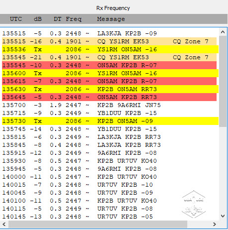Click the horizontal scrollbar left arrow
228x230 pixels.
tap(4, 225)
